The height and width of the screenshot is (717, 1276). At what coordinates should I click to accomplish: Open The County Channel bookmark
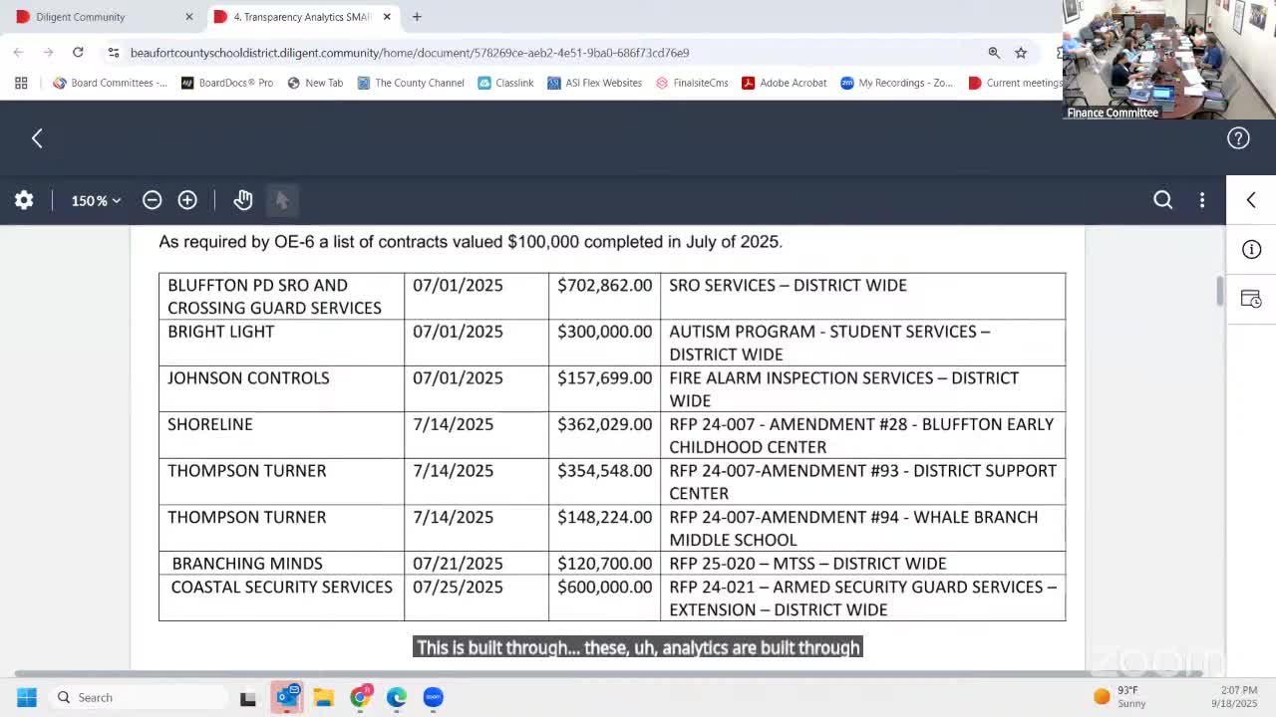click(411, 83)
